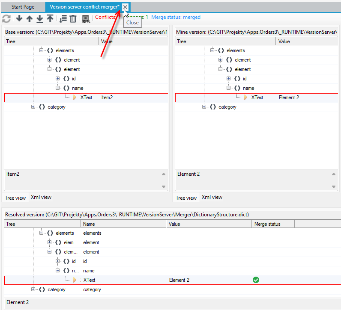Collapse second element node in Base version tree
The width and height of the screenshot is (341, 310).
click(49, 69)
